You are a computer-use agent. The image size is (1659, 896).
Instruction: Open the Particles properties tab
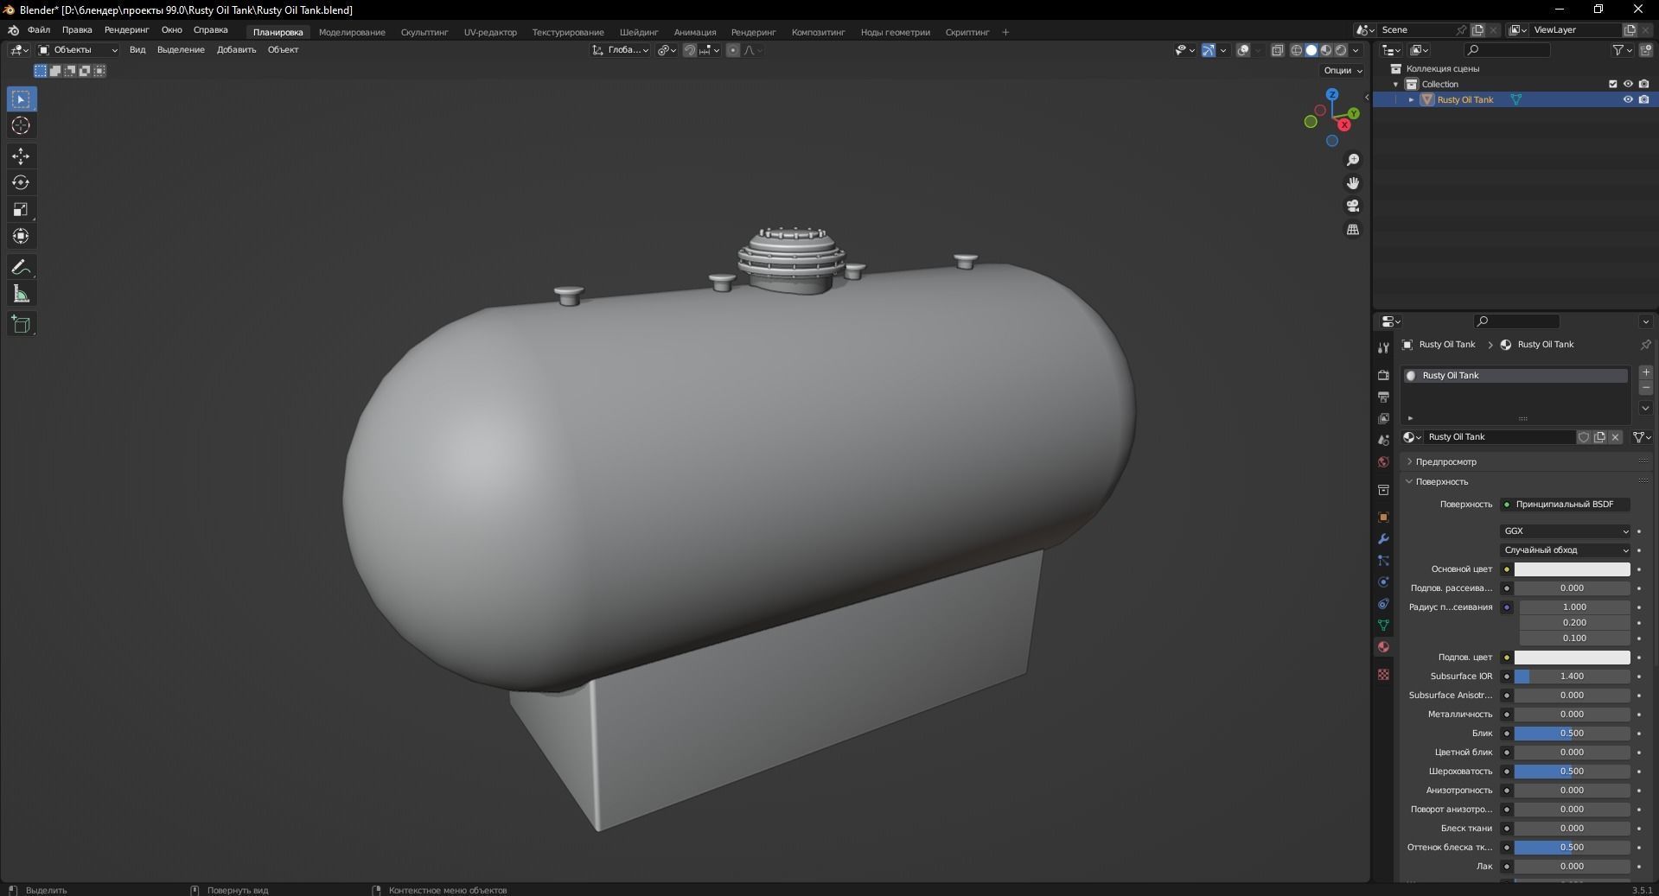click(x=1383, y=560)
